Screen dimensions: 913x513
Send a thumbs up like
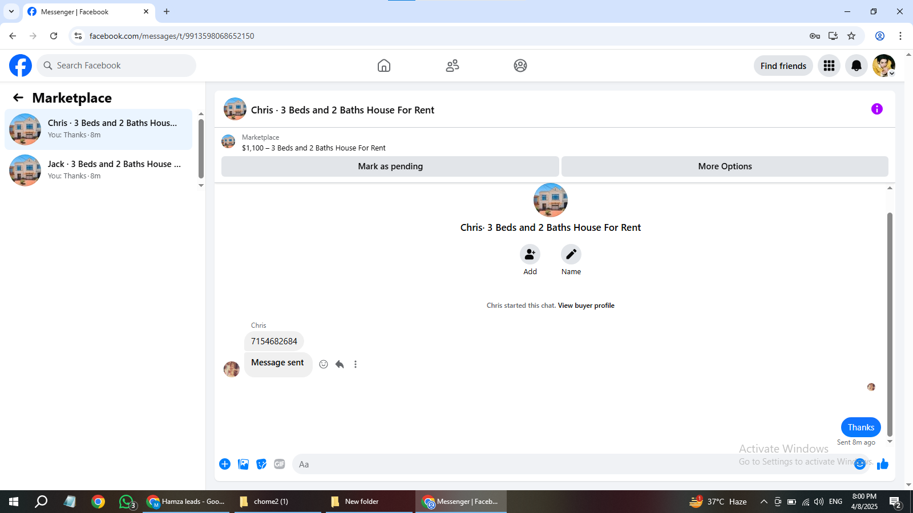point(883,464)
